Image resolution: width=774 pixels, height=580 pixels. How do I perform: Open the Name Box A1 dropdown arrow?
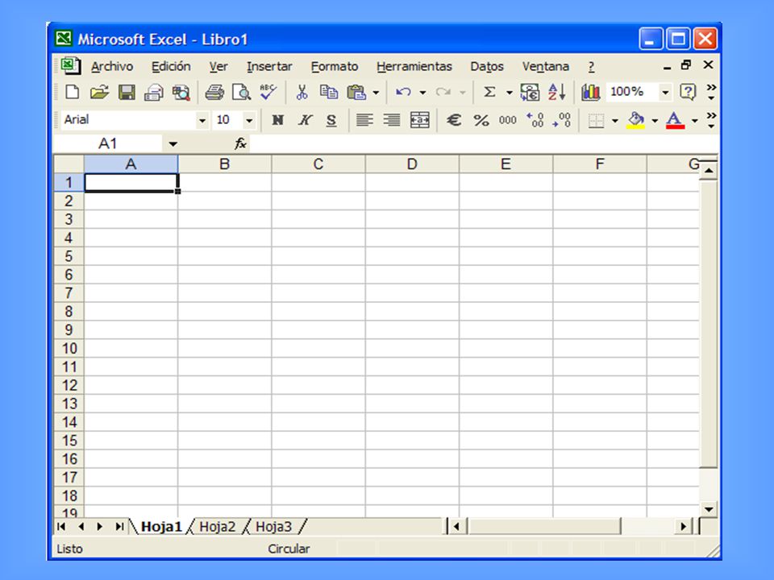[173, 144]
